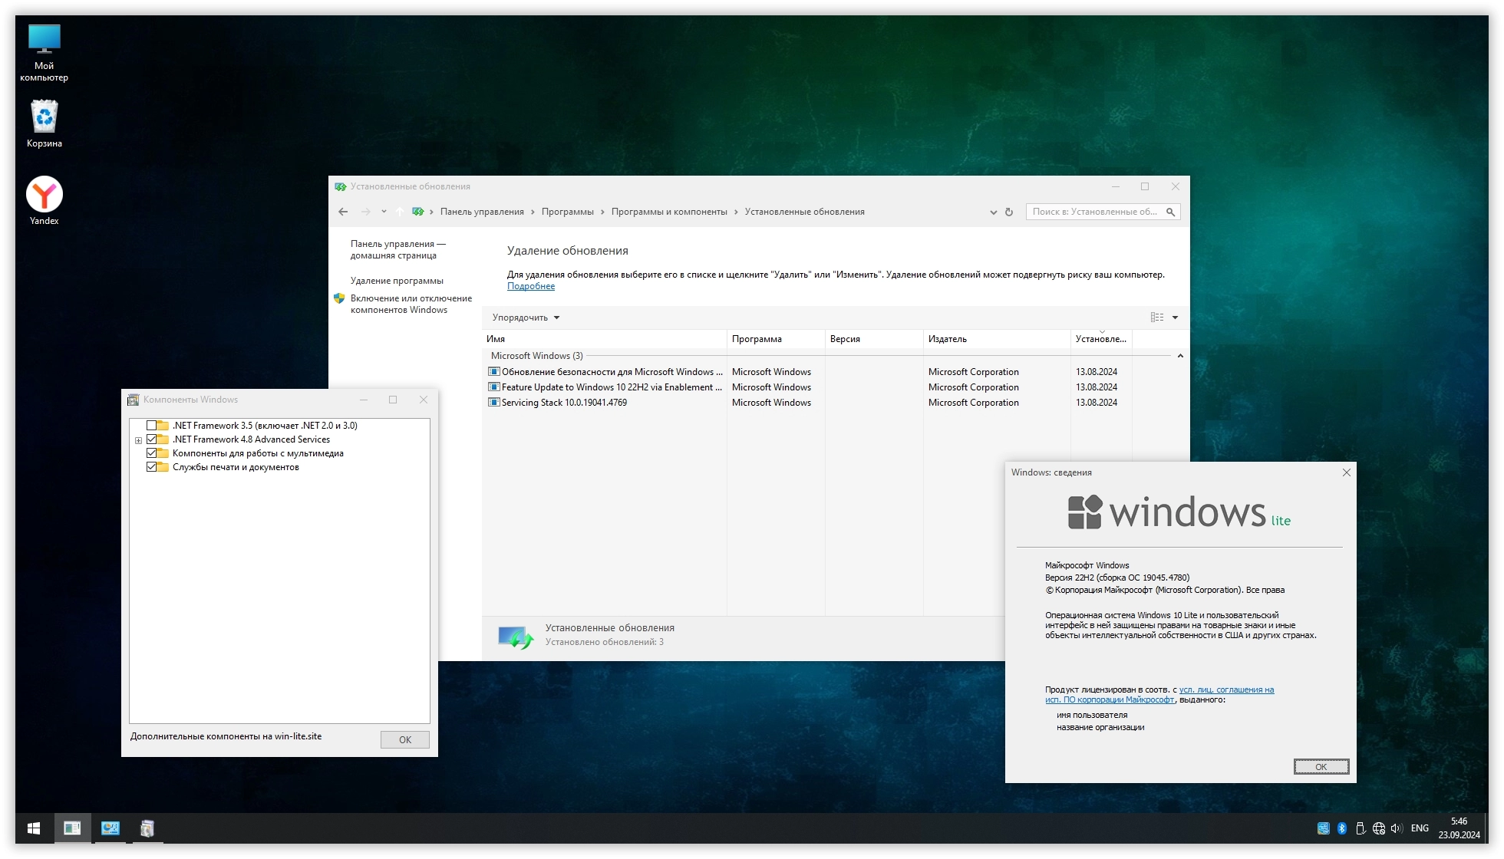This screenshot has width=1504, height=859.
Task: Uncheck Службы печати и документов checkbox
Action: (x=152, y=467)
